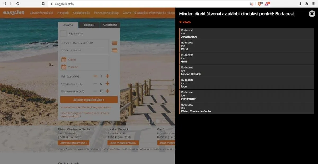This screenshot has width=318, height=164.
Task: Increase Gyermekek passenger count
Action: coord(108,84)
